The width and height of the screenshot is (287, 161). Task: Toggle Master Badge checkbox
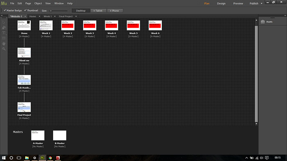(x=5, y=10)
